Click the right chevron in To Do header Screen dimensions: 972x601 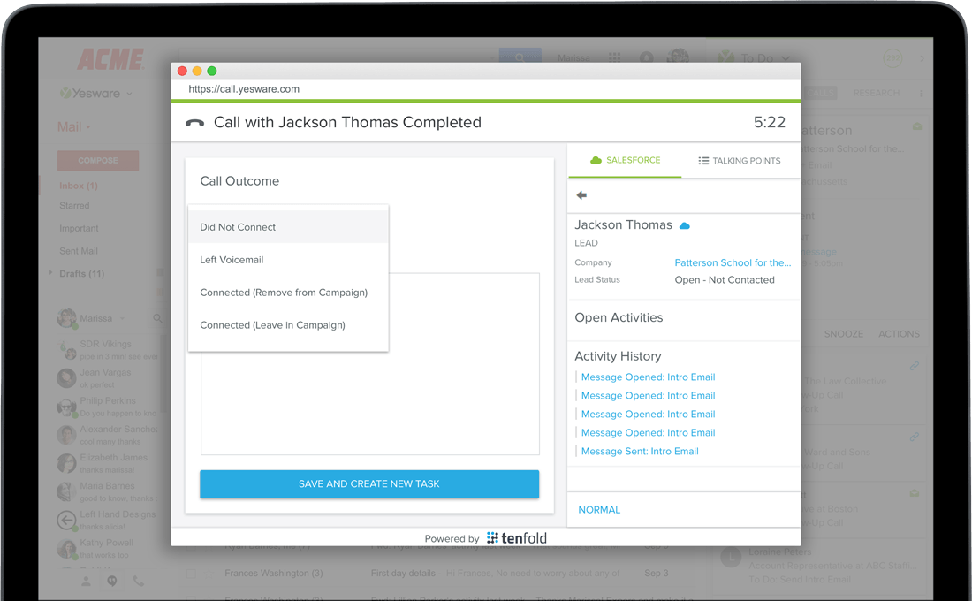click(922, 58)
